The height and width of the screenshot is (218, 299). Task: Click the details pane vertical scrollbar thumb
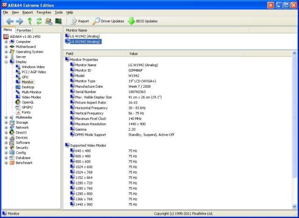point(294,117)
